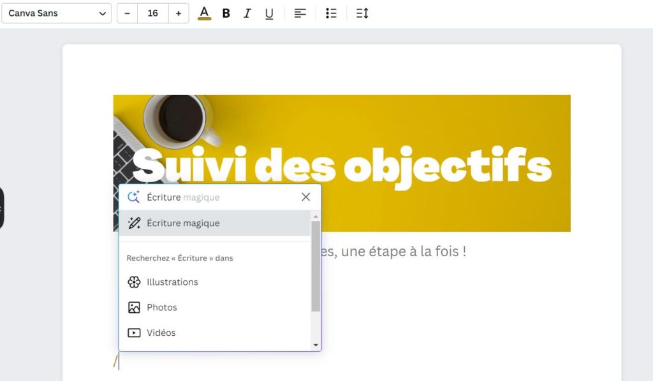Open the line spacing settings
This screenshot has width=653, height=381.
pyautogui.click(x=362, y=13)
